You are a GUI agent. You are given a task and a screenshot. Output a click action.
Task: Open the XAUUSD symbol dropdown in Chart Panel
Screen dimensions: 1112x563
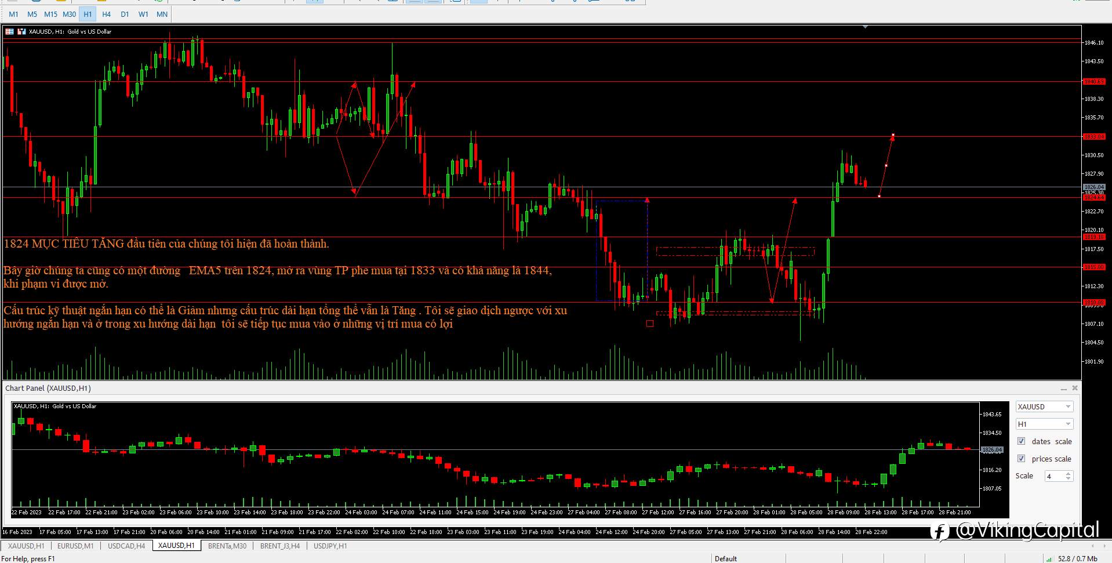click(x=1044, y=406)
